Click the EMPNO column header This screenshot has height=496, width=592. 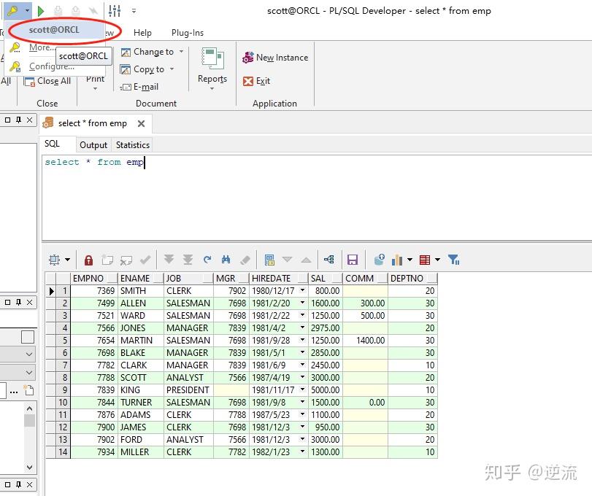click(x=94, y=279)
